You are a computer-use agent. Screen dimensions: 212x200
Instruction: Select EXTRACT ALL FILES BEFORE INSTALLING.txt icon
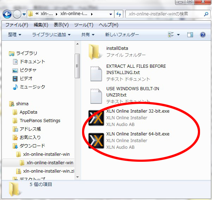(x=96, y=74)
